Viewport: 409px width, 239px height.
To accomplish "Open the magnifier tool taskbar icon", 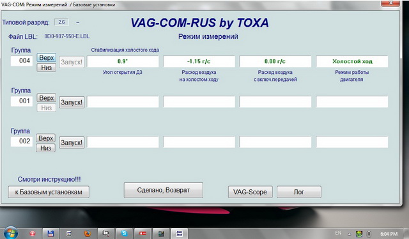I will pos(106,233).
